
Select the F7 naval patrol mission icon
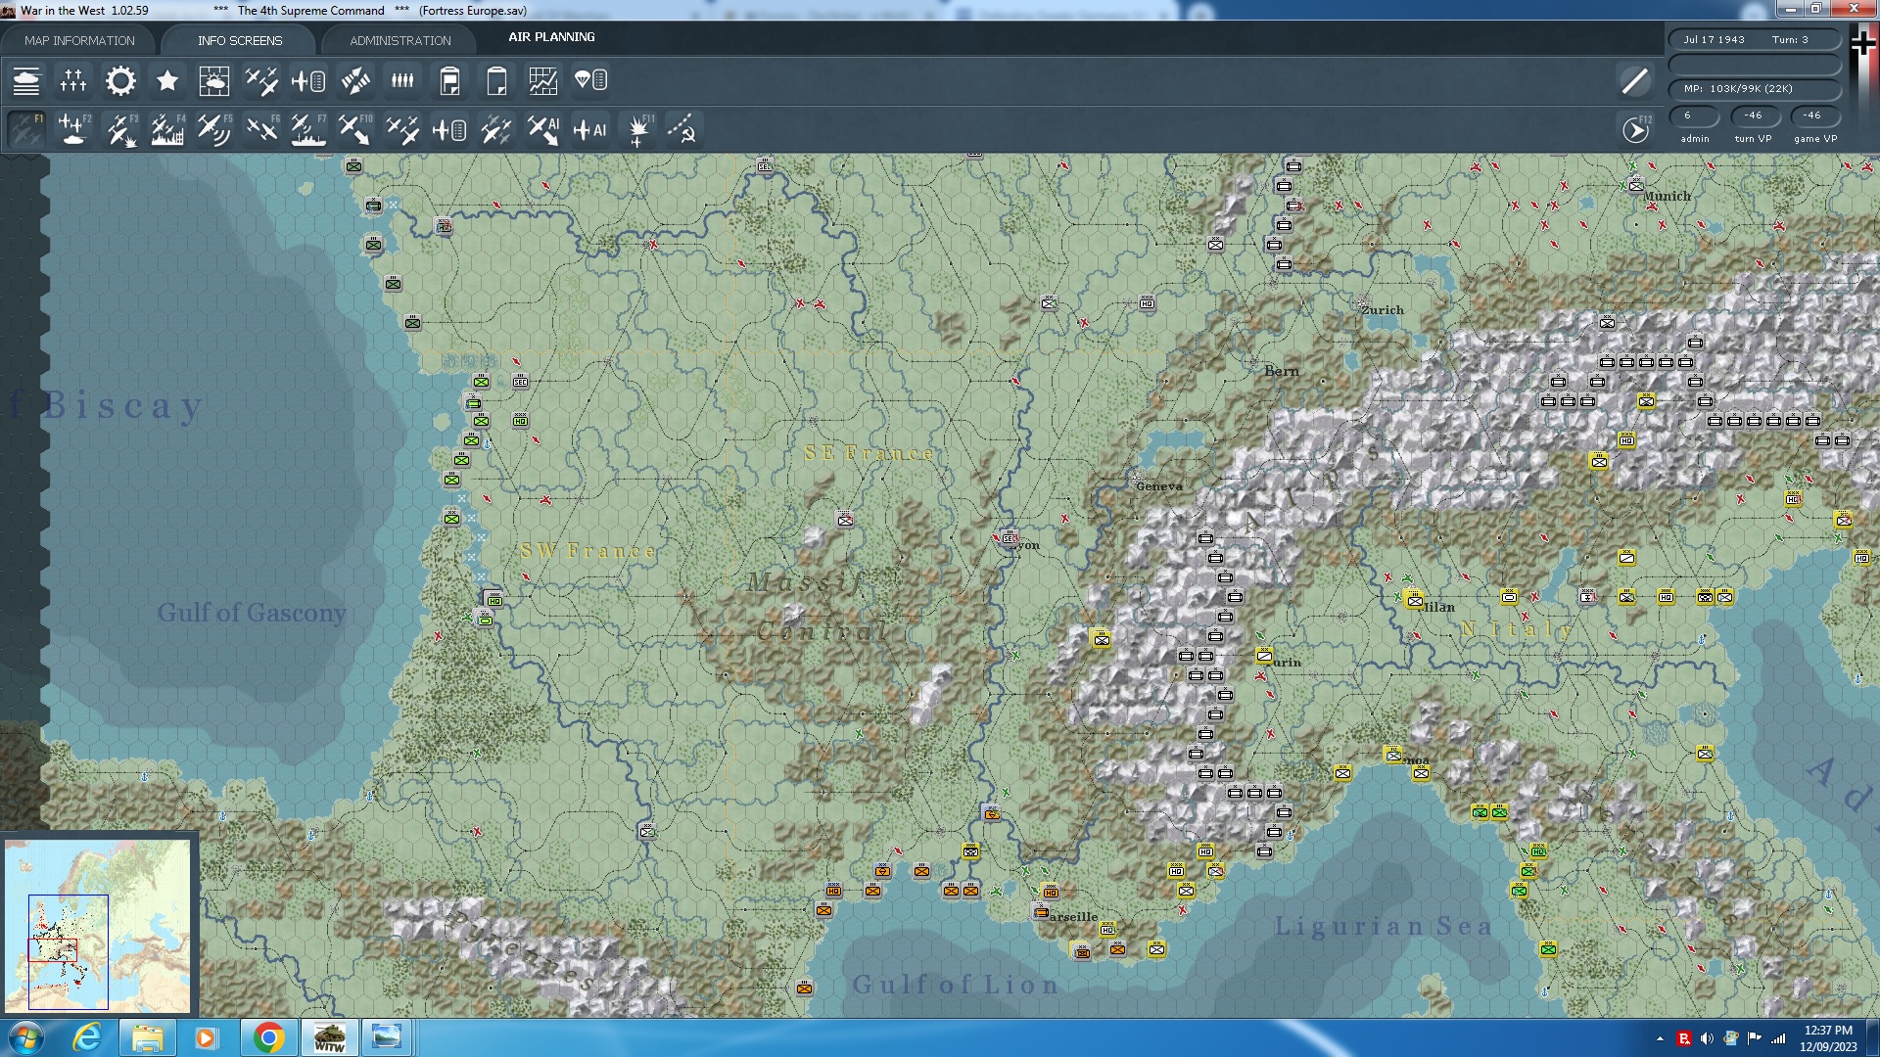coord(308,130)
